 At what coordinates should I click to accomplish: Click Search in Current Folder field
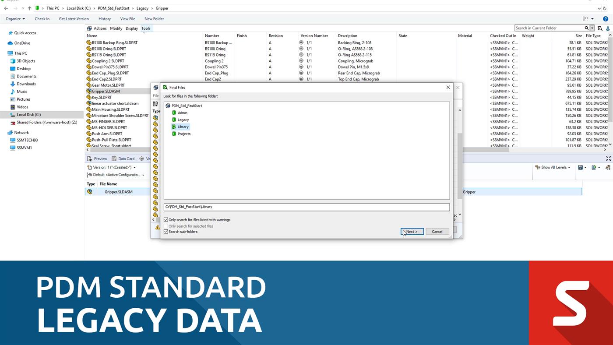tap(549, 28)
